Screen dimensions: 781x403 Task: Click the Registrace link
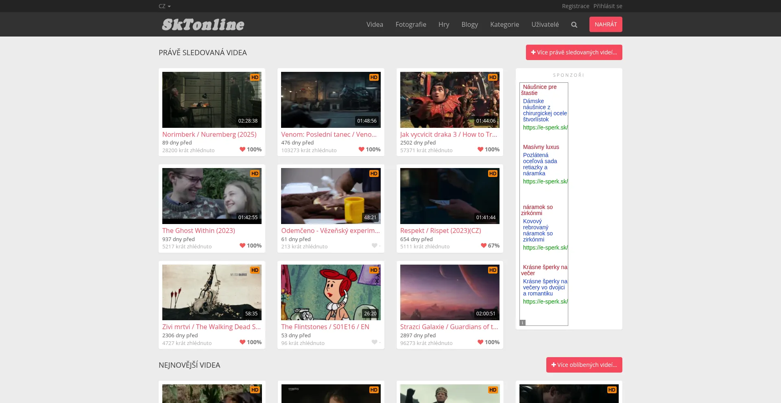coord(576,6)
